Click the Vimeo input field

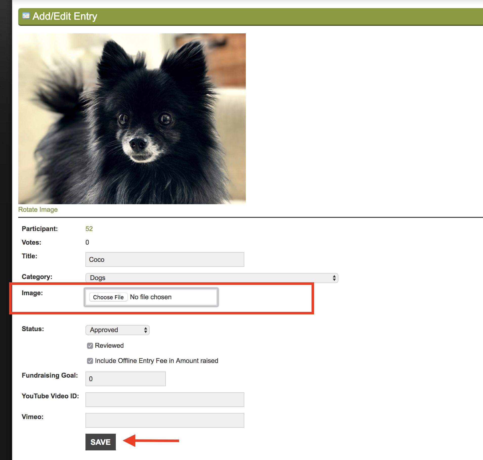pyautogui.click(x=165, y=420)
